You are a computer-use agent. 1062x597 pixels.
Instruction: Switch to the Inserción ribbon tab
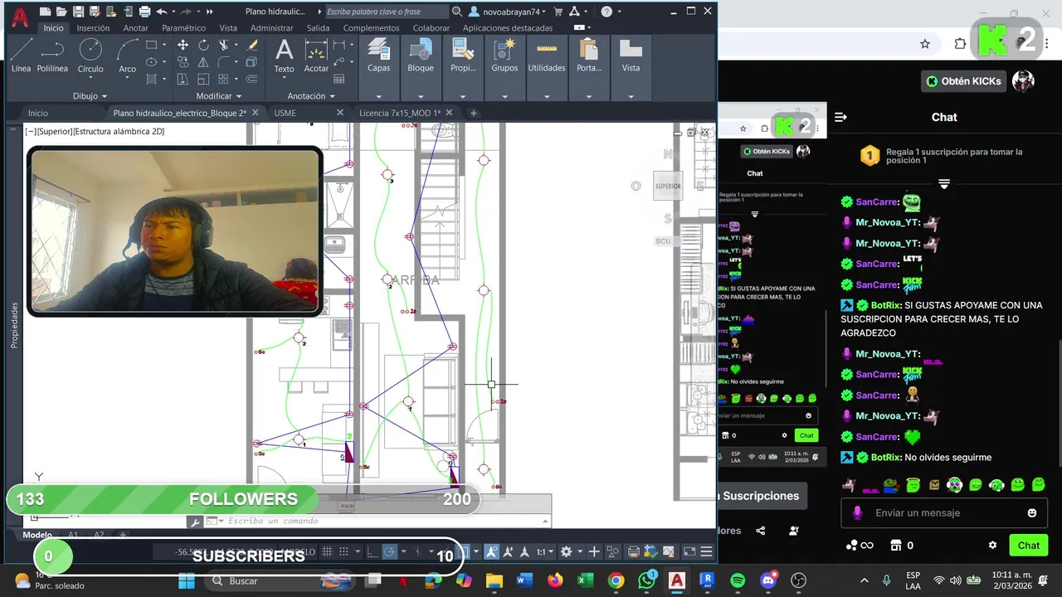point(93,28)
